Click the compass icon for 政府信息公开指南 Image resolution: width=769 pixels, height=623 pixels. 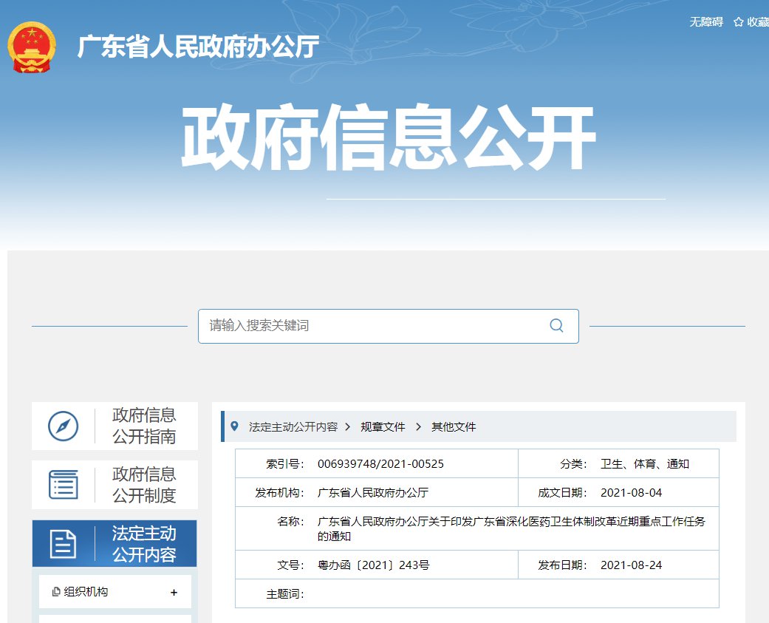pos(63,426)
